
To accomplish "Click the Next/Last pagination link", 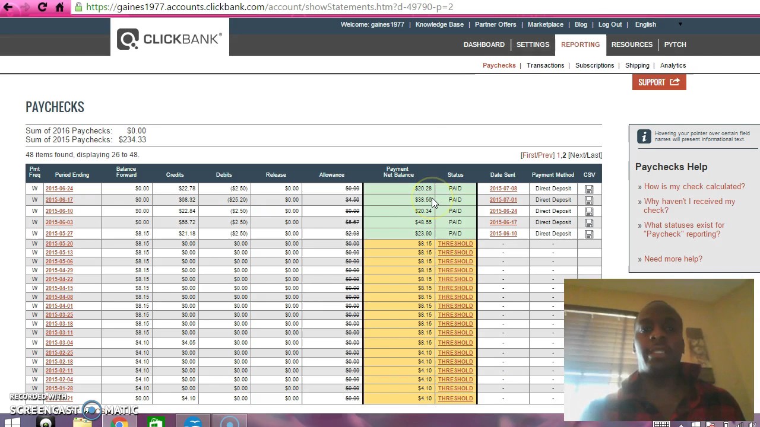I will click(x=585, y=155).
